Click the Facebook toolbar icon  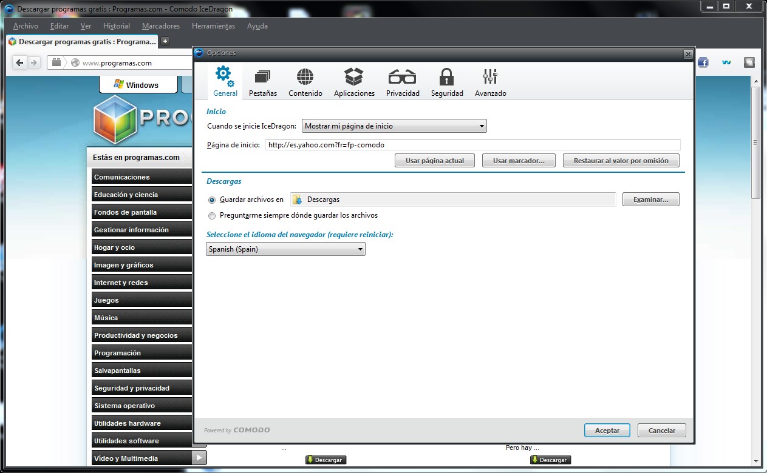point(703,62)
